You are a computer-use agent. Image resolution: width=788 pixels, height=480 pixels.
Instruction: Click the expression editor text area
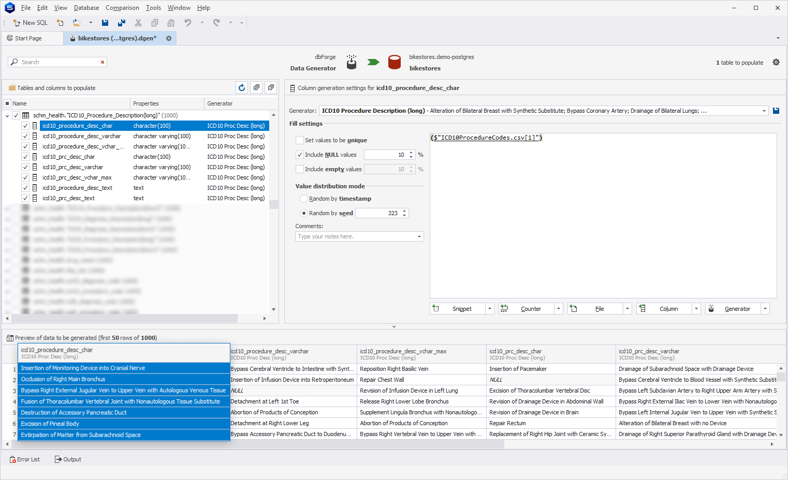(x=603, y=216)
